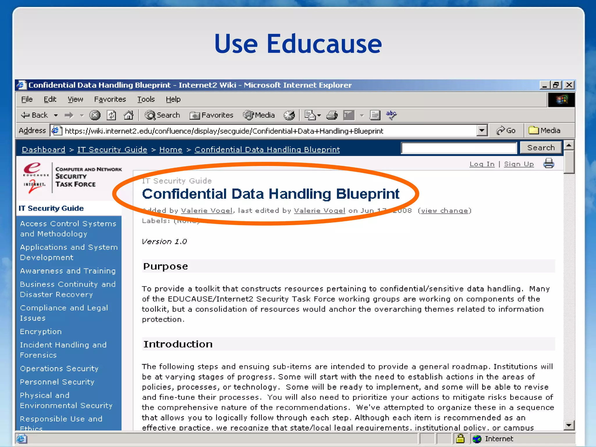This screenshot has width=596, height=447.
Task: Click the page icon in address bar
Action: pos(56,130)
